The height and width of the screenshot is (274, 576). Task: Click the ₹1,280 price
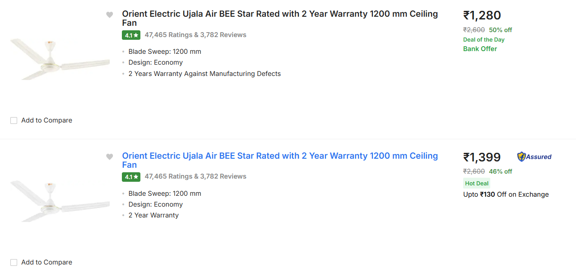point(482,15)
